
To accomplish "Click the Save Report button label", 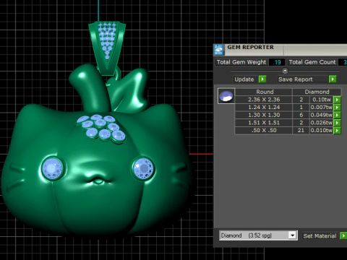I will (296, 79).
